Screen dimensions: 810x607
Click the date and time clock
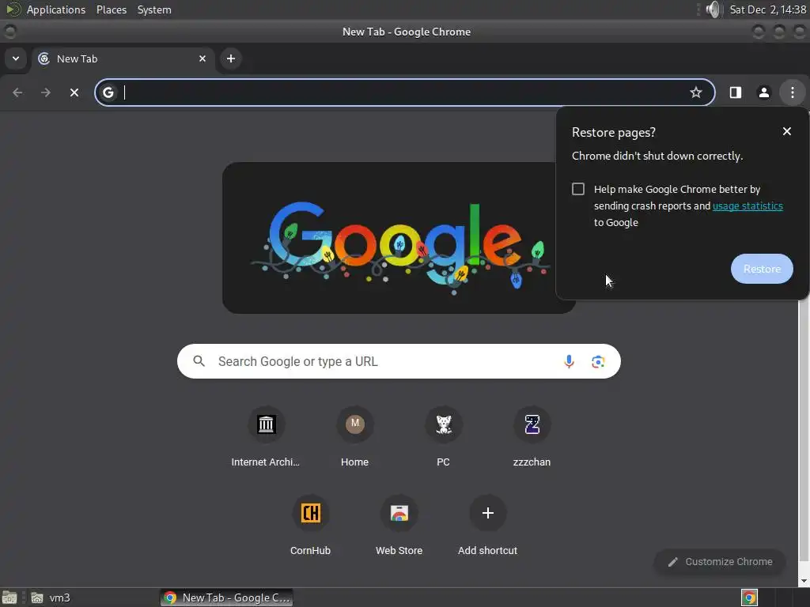click(767, 9)
